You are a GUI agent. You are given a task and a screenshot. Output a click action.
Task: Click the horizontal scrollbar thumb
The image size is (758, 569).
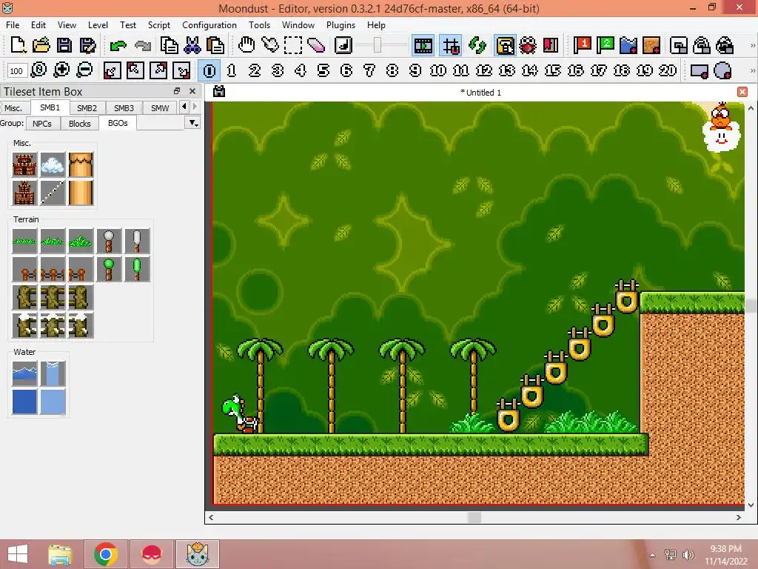tap(474, 517)
